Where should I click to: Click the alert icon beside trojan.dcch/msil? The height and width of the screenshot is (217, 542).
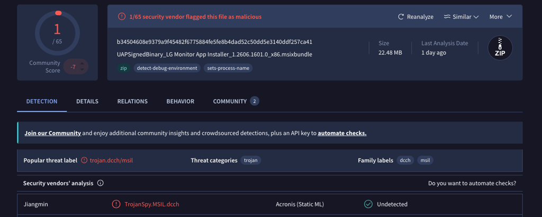[84, 160]
